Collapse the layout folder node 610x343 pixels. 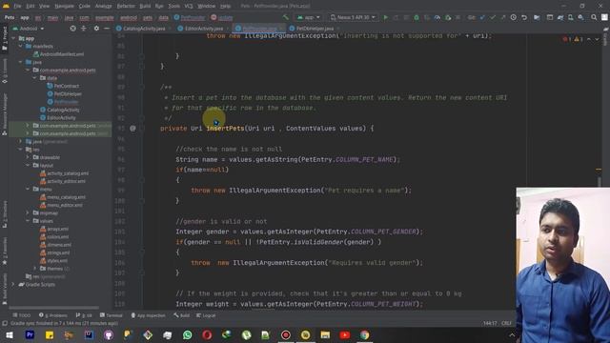pos(28,165)
